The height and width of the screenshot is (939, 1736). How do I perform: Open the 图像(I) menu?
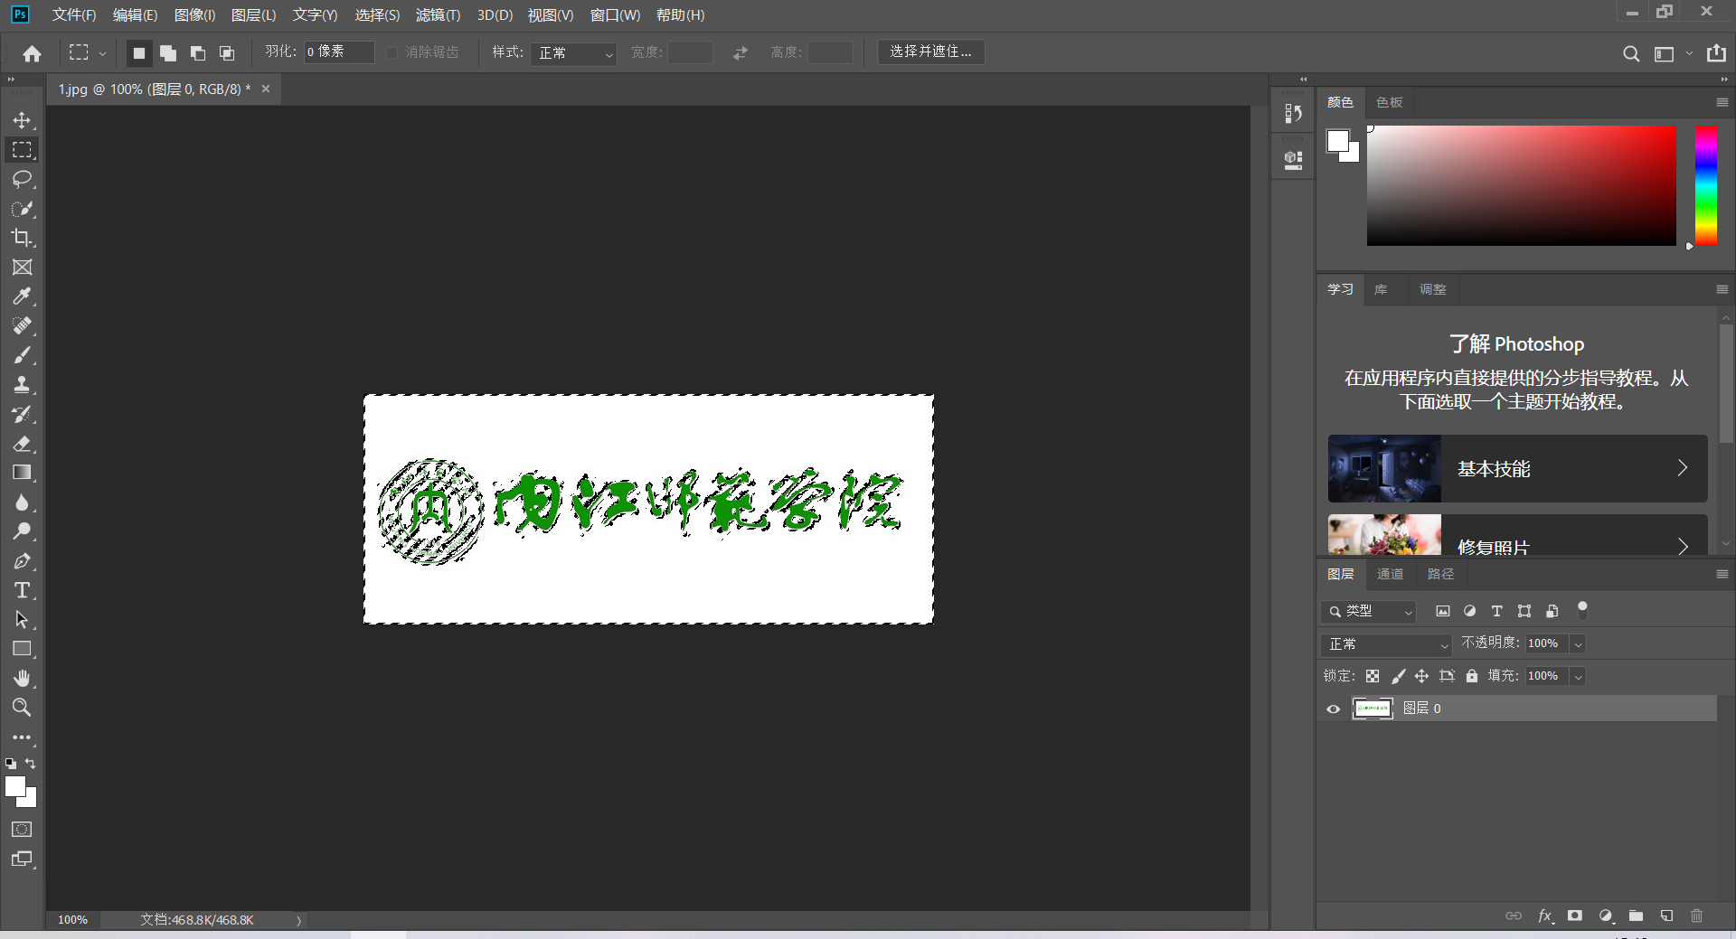click(194, 15)
